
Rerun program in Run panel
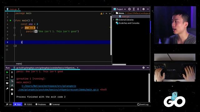(x=7, y=72)
